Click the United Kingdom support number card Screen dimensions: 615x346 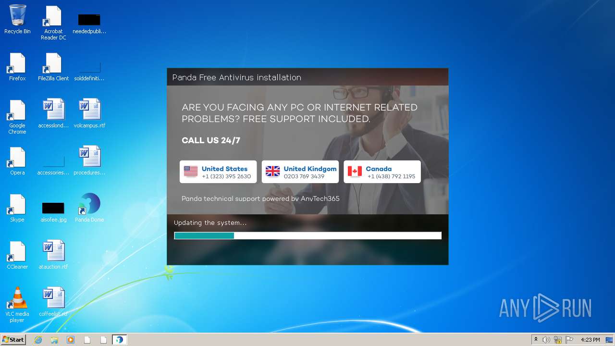[300, 172]
